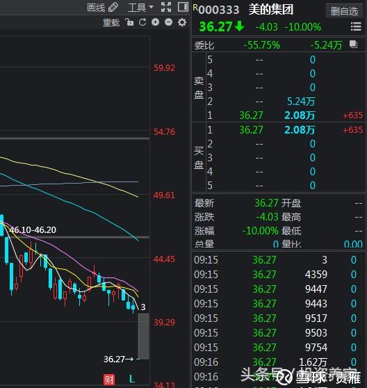367x388 pixels.
Task: Click the L marker icon below chart
Action: pos(132,379)
